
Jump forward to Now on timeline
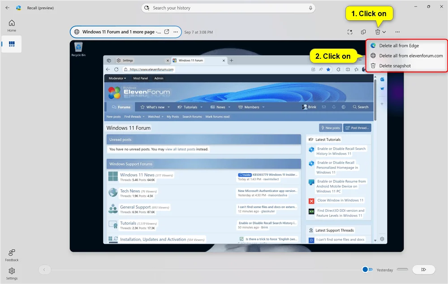[424, 269]
